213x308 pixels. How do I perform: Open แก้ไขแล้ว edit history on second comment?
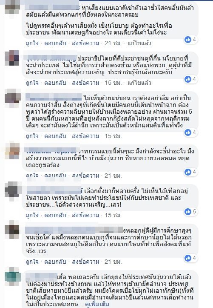point(139,83)
